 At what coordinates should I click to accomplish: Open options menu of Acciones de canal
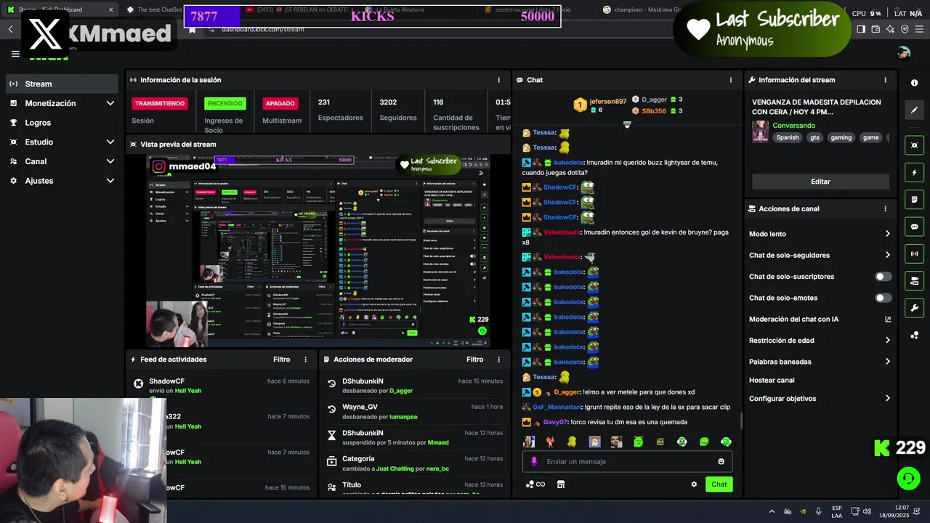[885, 208]
